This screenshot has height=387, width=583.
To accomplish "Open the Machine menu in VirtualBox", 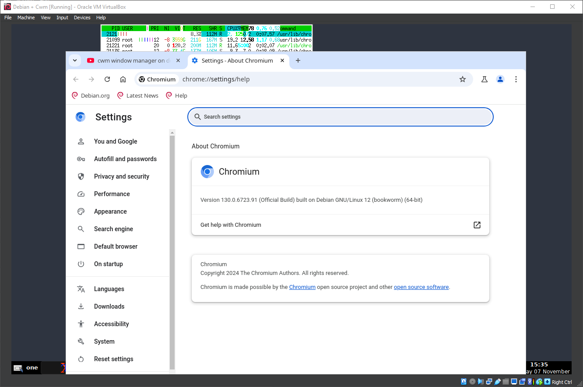I will click(x=26, y=18).
